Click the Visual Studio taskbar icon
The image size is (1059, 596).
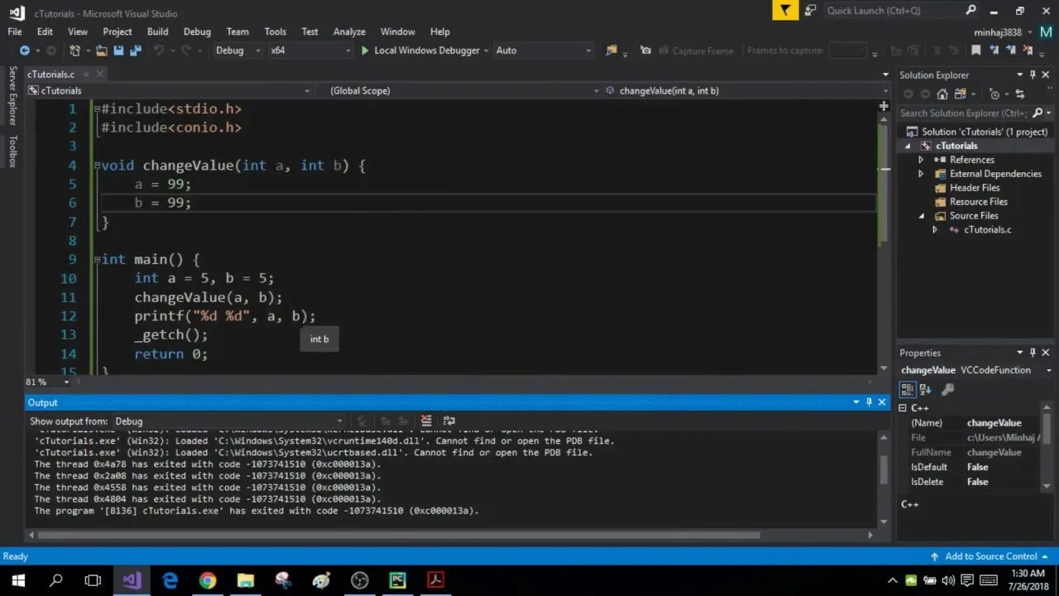(132, 580)
